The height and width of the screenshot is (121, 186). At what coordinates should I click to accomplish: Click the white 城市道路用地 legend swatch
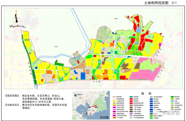(114, 99)
